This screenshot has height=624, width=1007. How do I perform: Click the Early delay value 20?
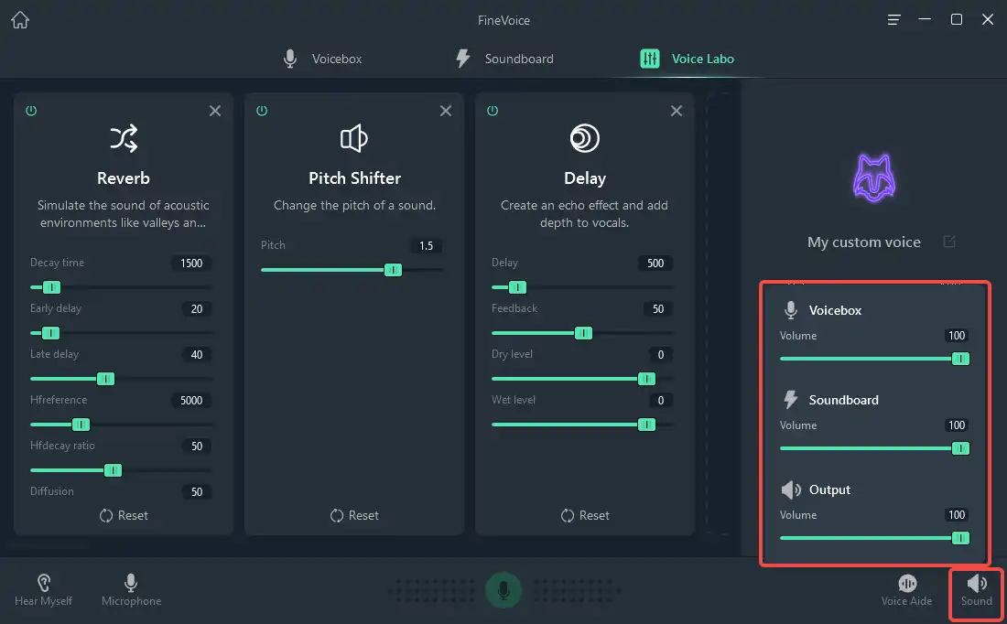pyautogui.click(x=197, y=308)
